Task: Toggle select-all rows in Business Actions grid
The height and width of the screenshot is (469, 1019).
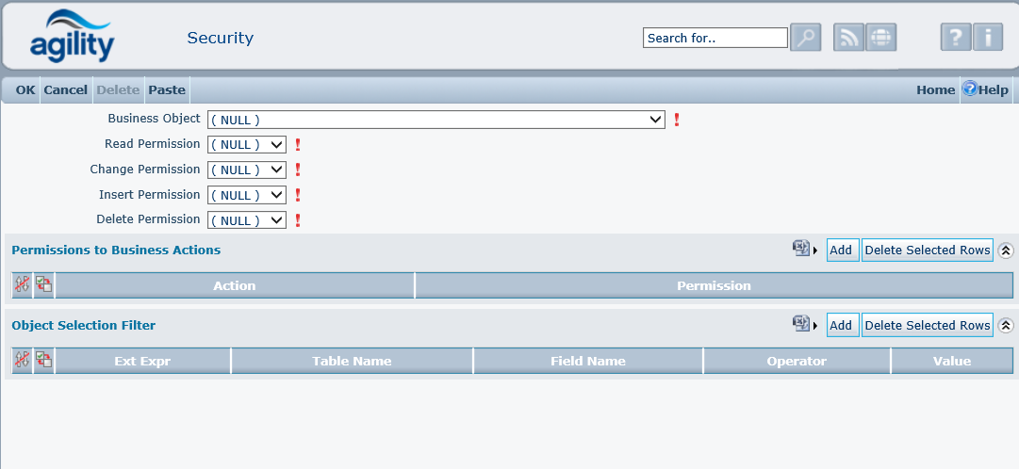Action: pos(43,284)
